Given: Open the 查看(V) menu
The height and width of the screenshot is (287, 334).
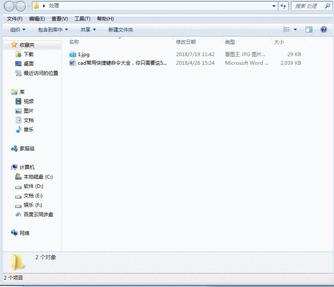Looking at the screenshot, I should click(x=60, y=19).
